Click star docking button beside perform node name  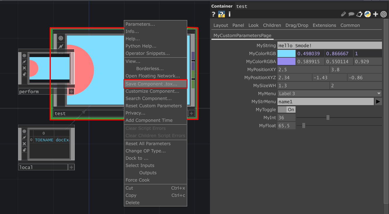coord(71,91)
